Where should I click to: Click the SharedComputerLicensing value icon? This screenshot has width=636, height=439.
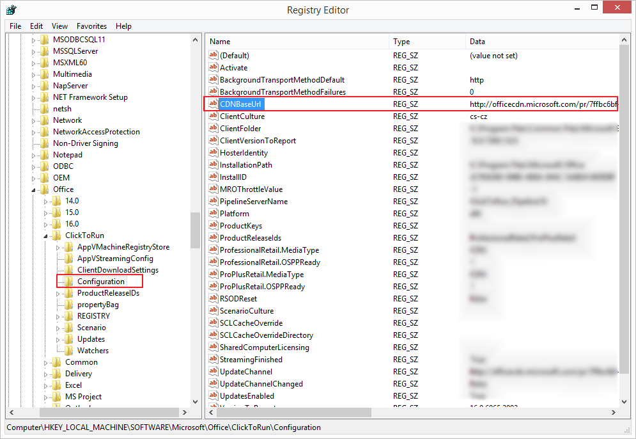(213, 347)
